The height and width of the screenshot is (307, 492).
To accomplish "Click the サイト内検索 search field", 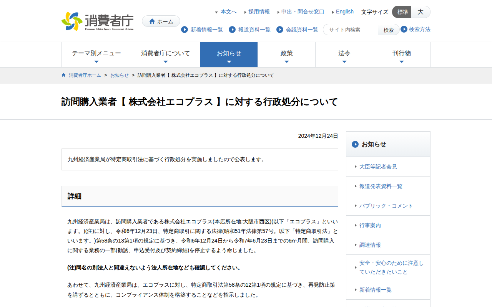I will point(351,30).
